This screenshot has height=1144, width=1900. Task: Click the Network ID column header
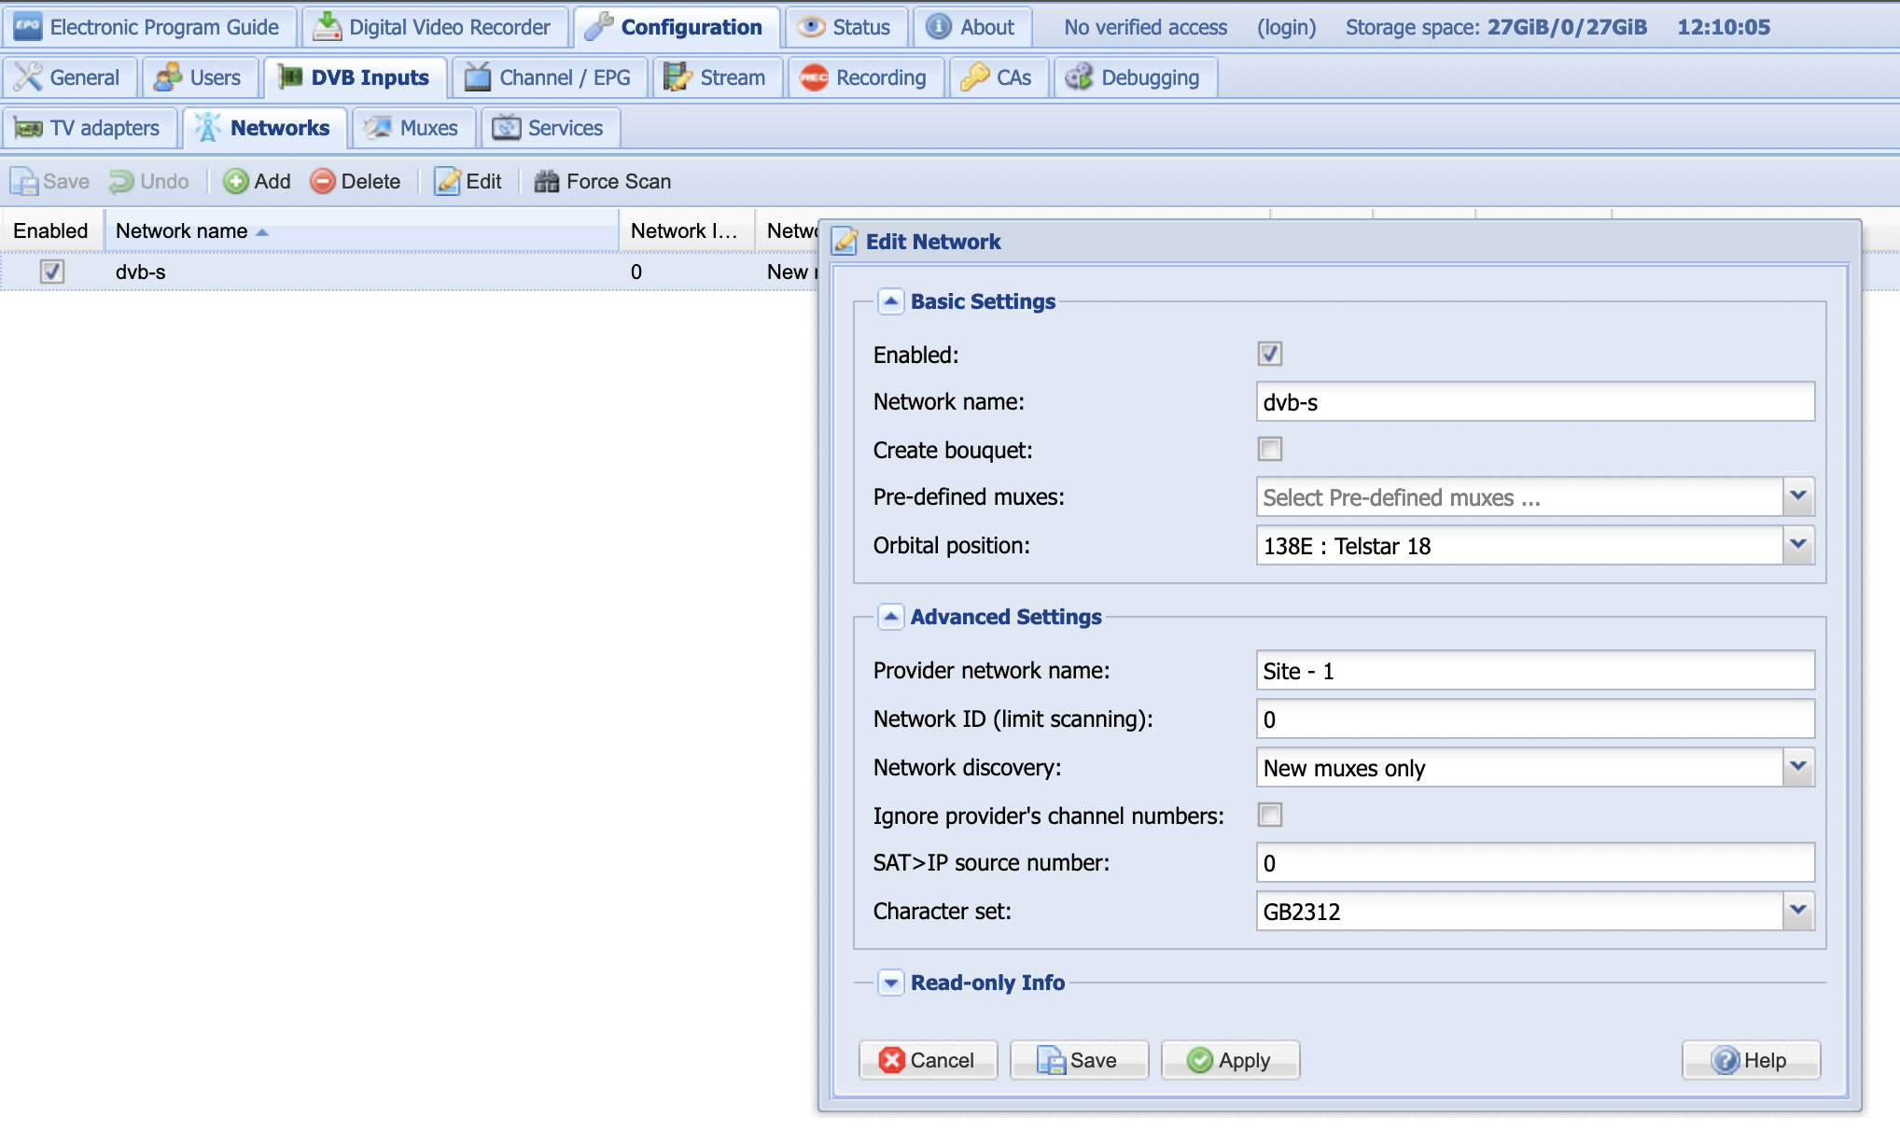click(x=686, y=230)
